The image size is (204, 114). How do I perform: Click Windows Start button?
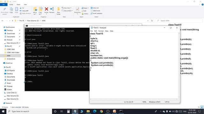3,111
